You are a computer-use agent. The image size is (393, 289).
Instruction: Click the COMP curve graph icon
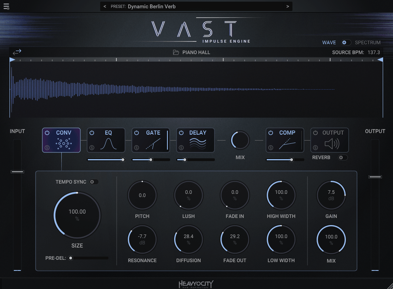pyautogui.click(x=287, y=144)
